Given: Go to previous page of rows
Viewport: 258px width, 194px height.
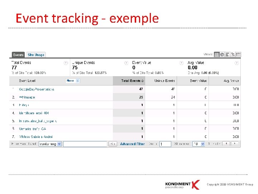Looking at the screenshot, I should (x=226, y=144).
